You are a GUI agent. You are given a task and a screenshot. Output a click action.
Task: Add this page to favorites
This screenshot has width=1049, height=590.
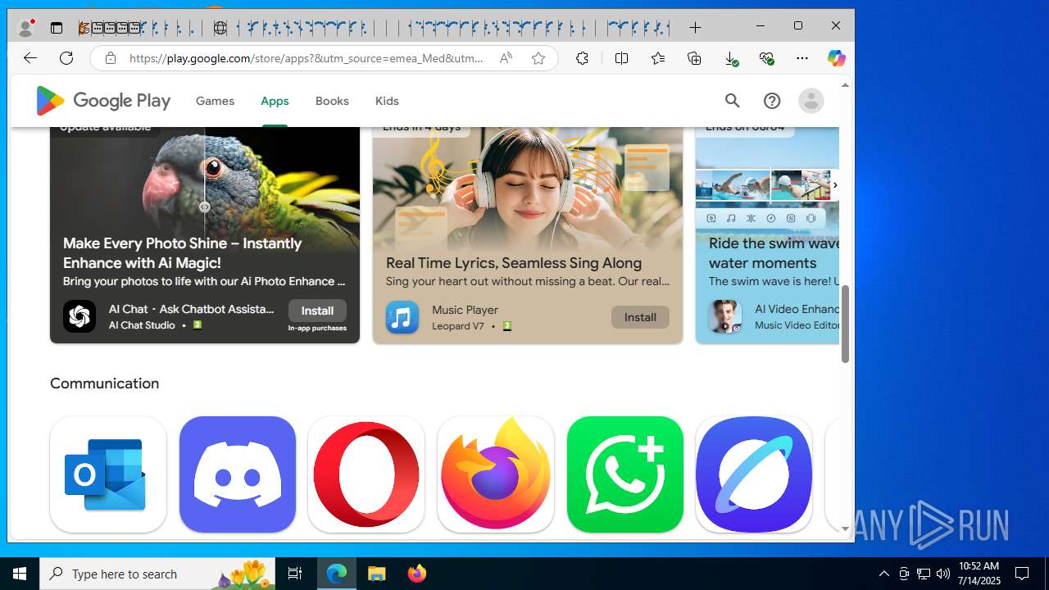[x=538, y=58]
